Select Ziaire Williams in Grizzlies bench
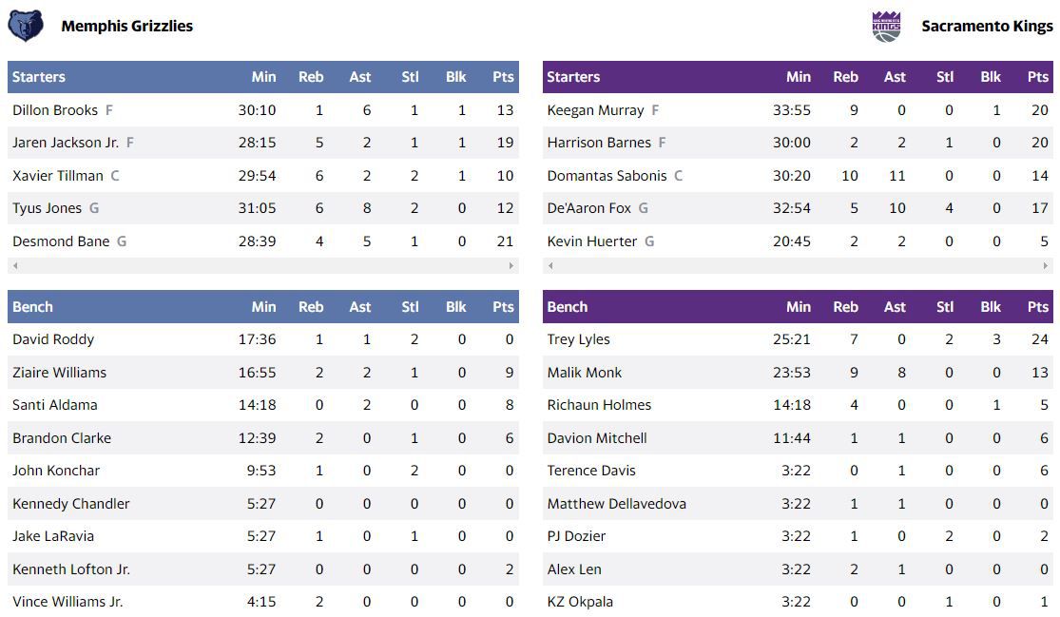 (60, 373)
